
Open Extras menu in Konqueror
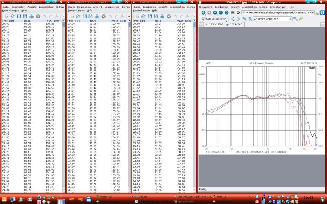(x=263, y=7)
